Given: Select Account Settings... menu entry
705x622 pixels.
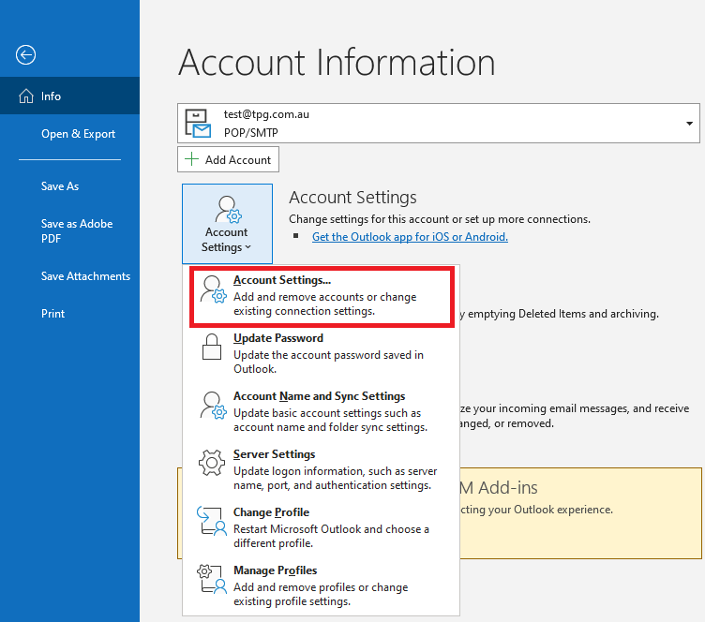Looking at the screenshot, I should click(x=322, y=295).
